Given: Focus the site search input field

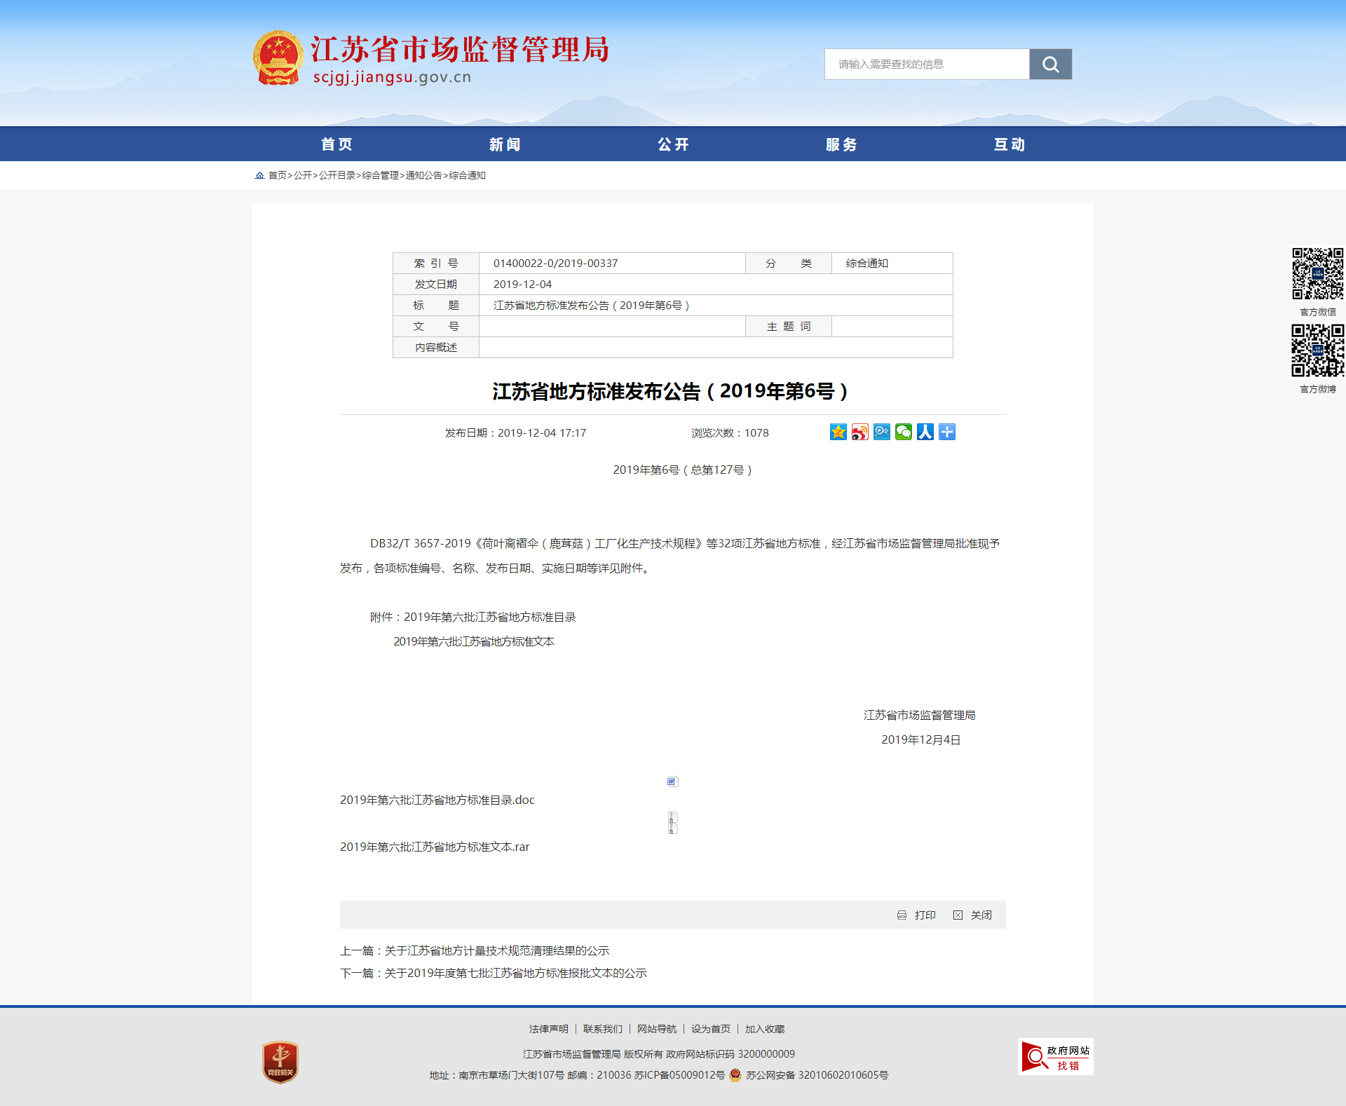Looking at the screenshot, I should 927,64.
